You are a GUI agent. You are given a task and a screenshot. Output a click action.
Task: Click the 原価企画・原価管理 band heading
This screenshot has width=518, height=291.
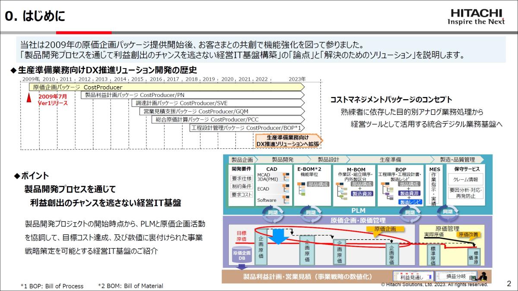click(x=358, y=220)
